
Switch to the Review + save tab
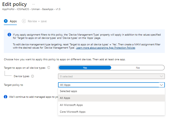tap(34, 21)
